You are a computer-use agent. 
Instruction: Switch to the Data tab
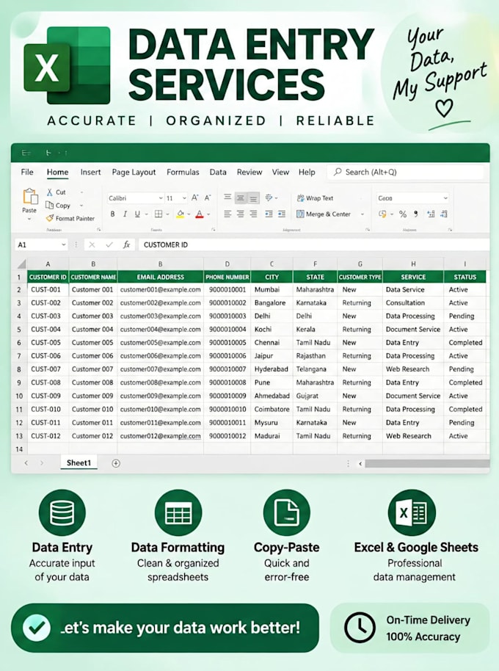pos(218,172)
